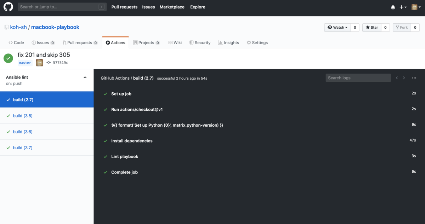View watchers count next to Watch
This screenshot has height=224, width=425.
(x=355, y=27)
